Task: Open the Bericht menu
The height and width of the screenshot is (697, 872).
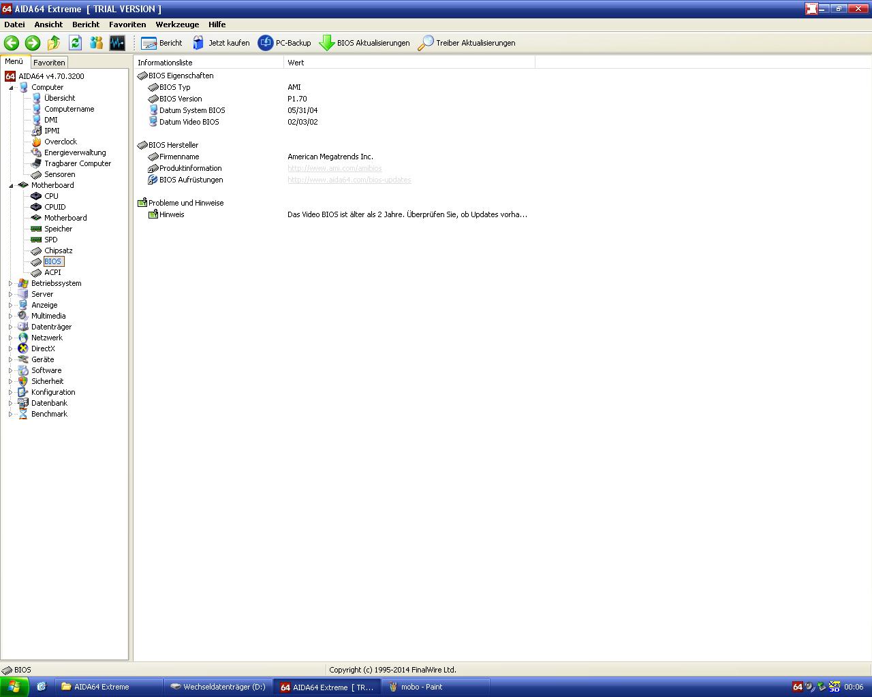Action: pos(86,25)
